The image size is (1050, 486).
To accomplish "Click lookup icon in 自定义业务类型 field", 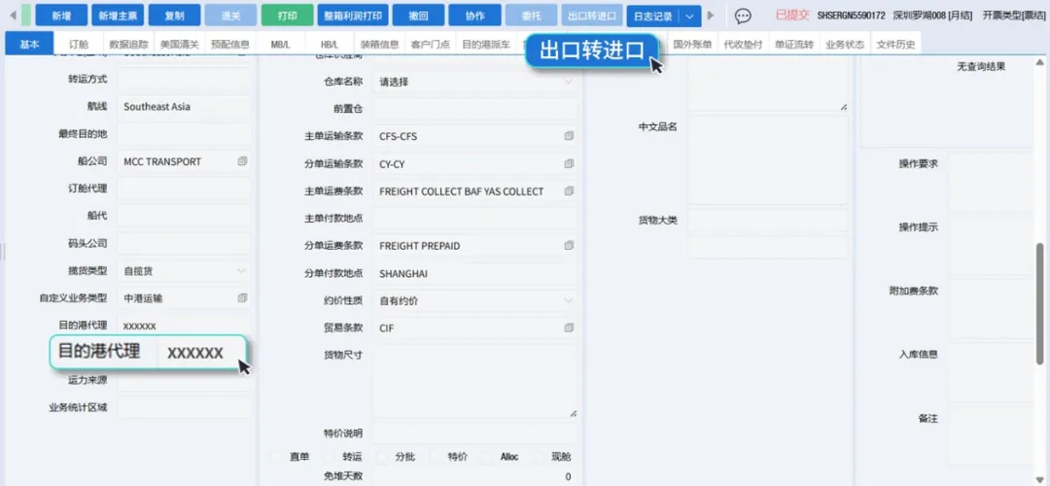I will click(242, 297).
